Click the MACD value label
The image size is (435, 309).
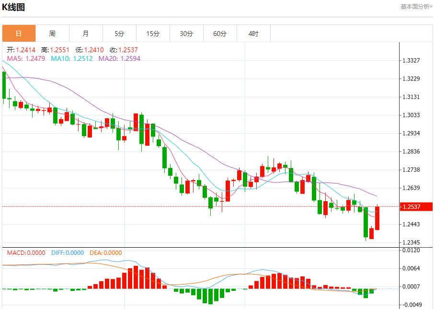(x=26, y=253)
